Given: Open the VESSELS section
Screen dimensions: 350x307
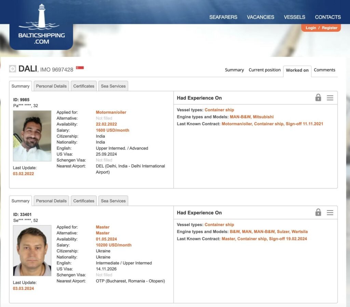Looking at the screenshot, I should point(294,17).
